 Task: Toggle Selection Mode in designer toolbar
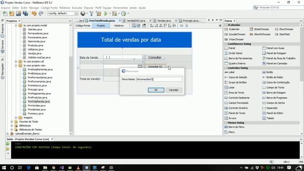point(134,26)
